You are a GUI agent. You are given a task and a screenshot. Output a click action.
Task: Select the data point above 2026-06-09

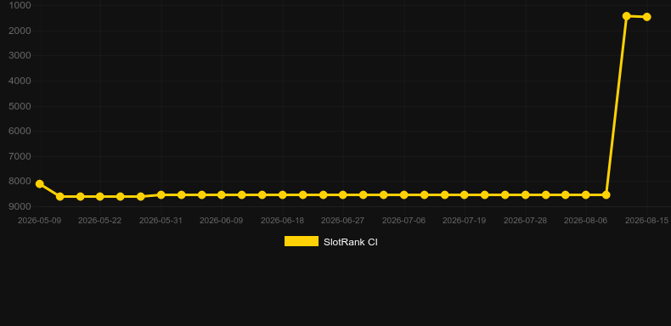click(221, 194)
